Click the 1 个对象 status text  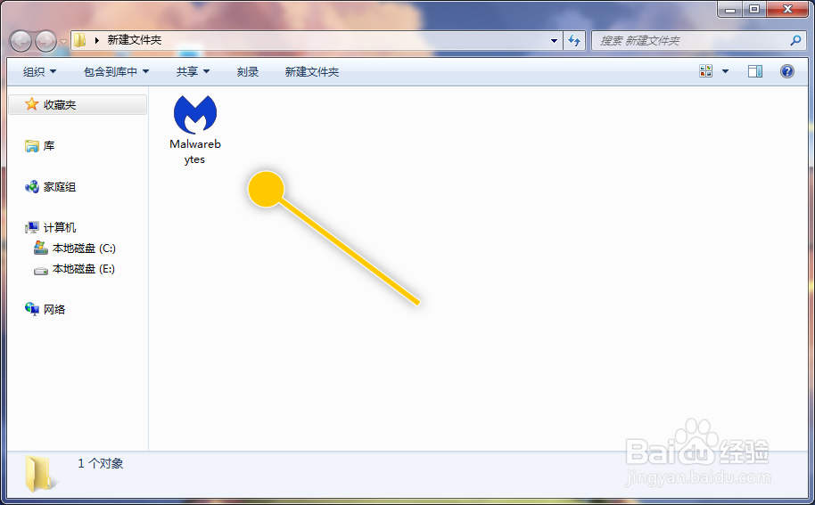pyautogui.click(x=101, y=463)
